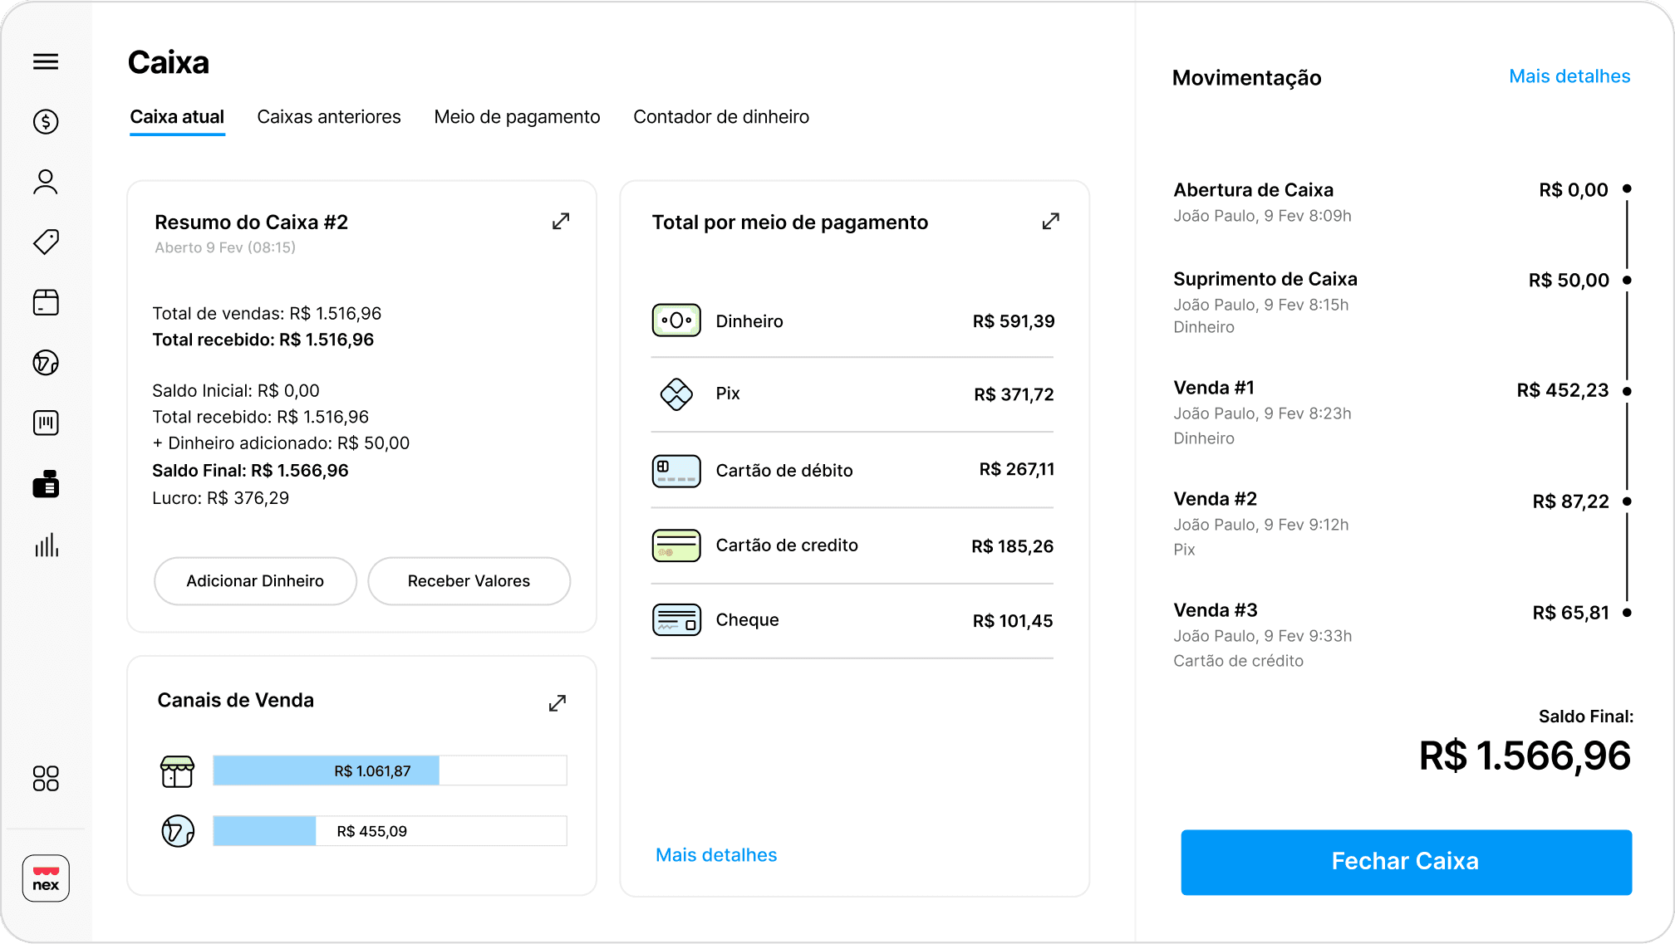Expand Total por meio de pagamento card
This screenshot has width=1675, height=944.
click(x=1050, y=222)
